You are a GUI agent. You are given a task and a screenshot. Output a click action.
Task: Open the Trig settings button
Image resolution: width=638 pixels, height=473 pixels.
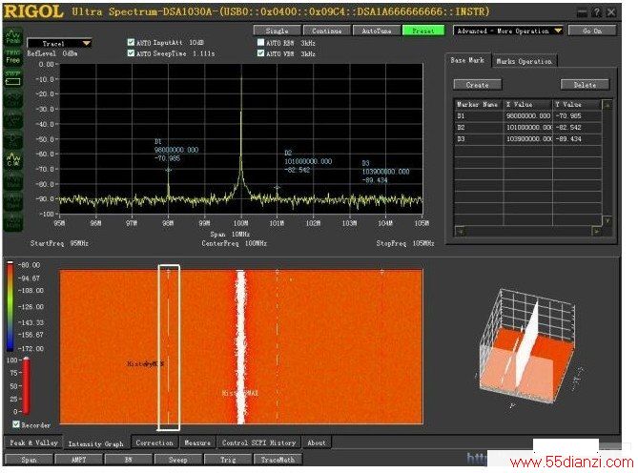click(x=228, y=460)
